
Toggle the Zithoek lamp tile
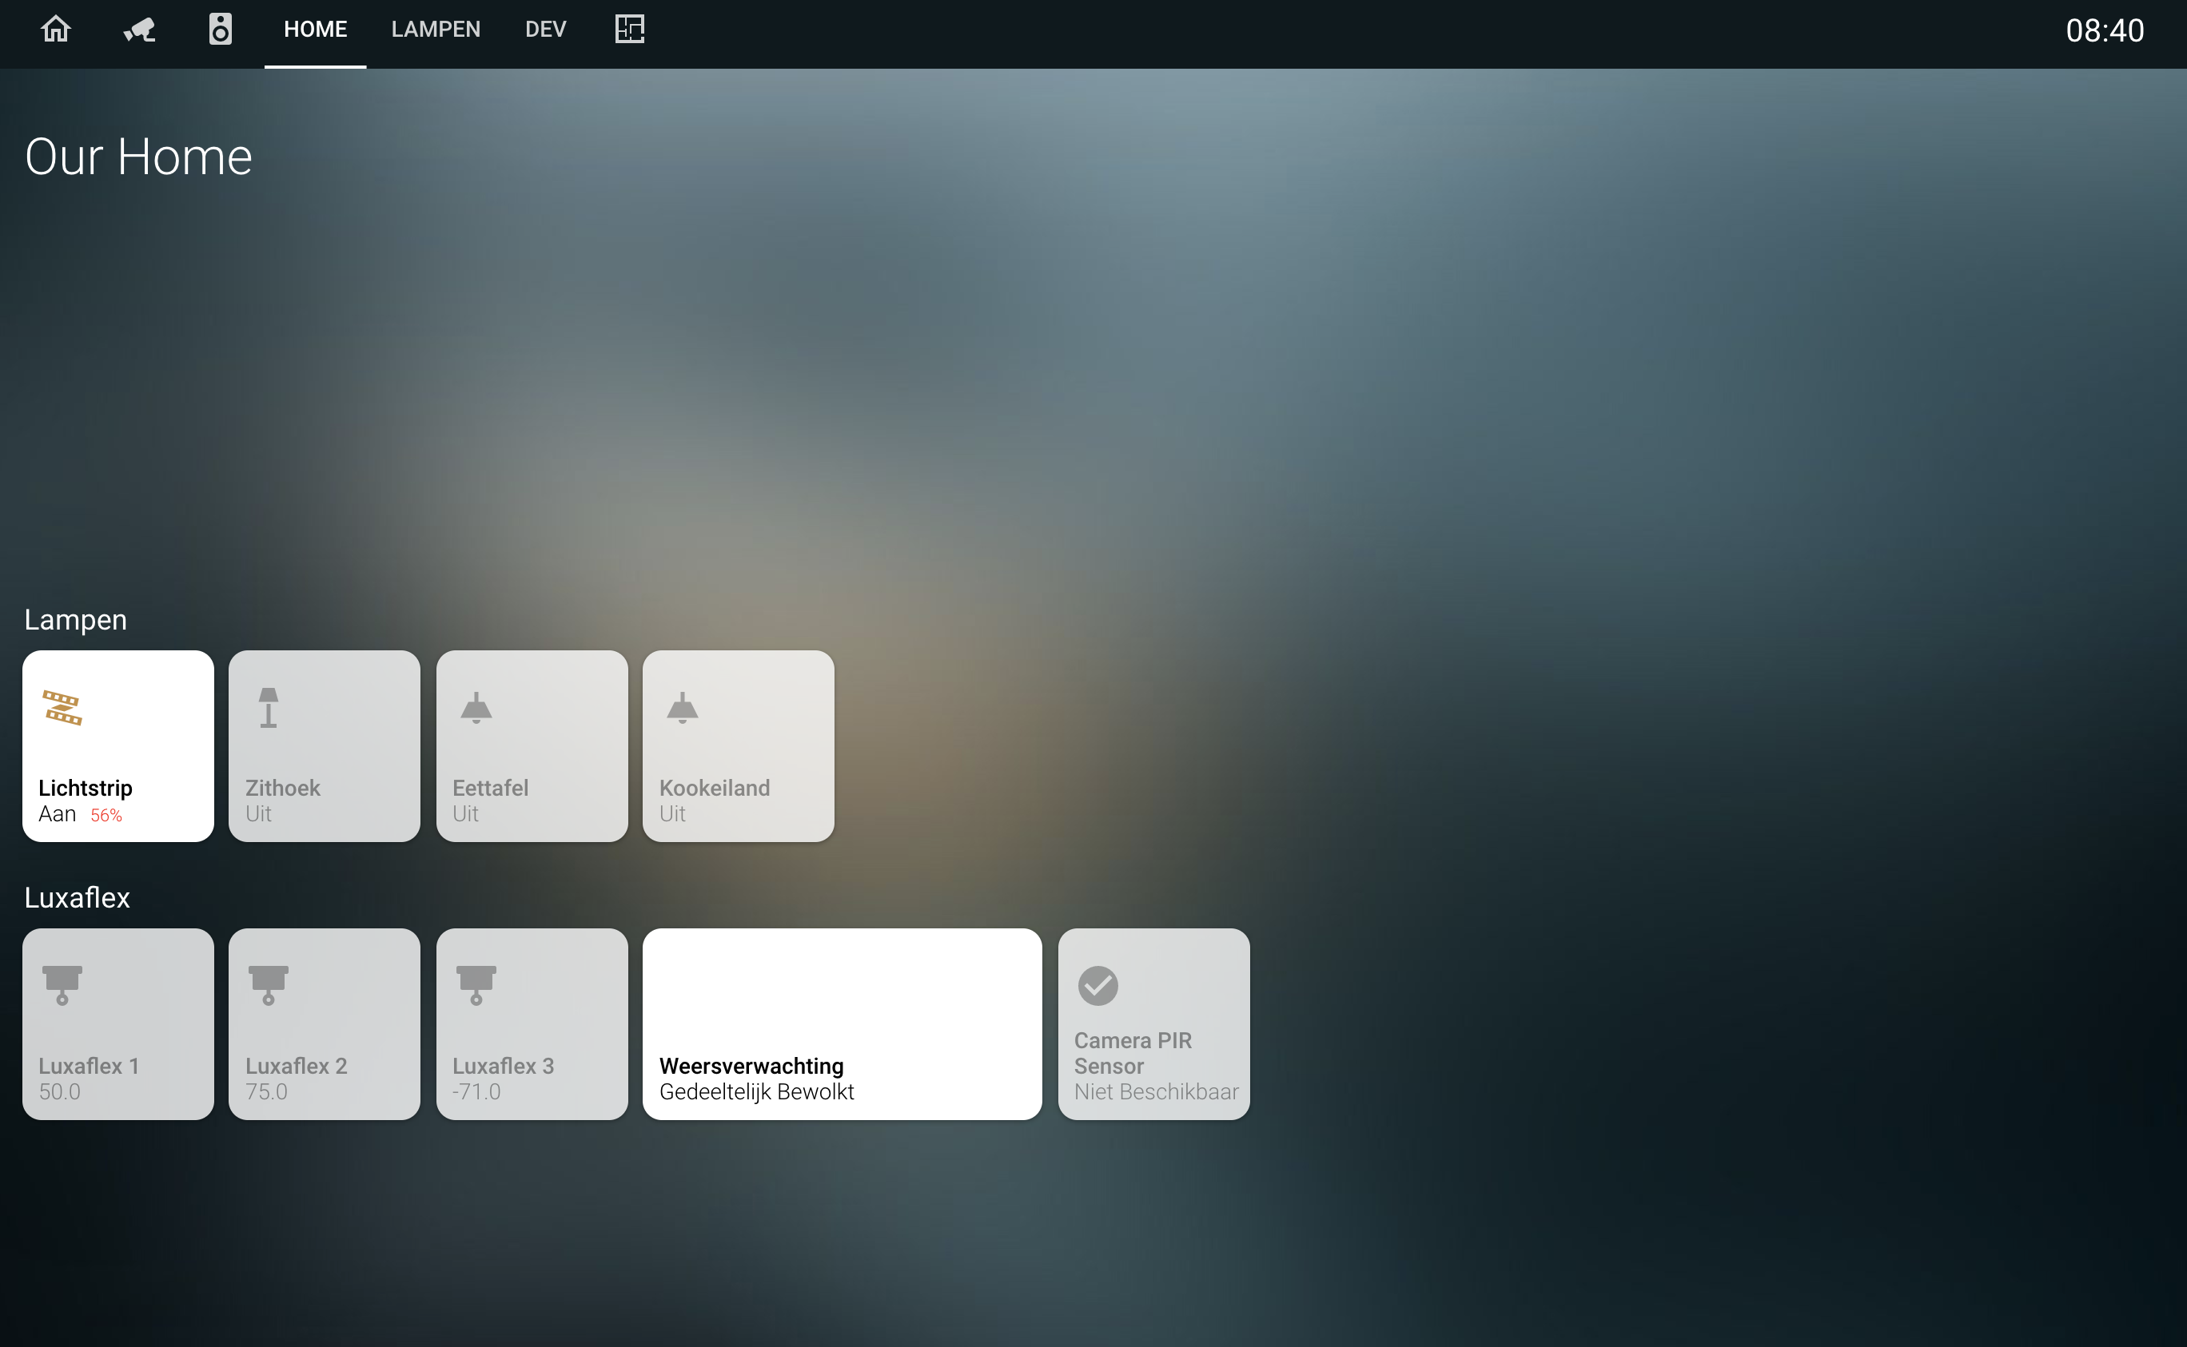coord(325,746)
